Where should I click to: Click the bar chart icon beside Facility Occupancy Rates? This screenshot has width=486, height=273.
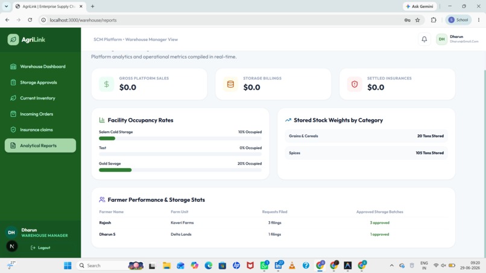click(102, 120)
